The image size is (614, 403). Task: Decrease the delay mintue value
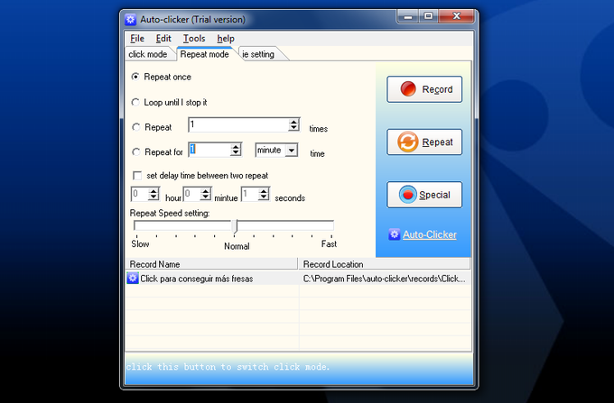tap(206, 197)
